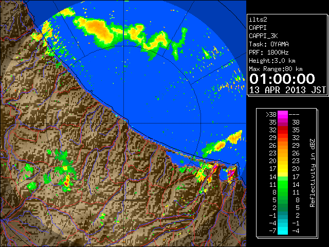
Task: Pick the dark green swatch in 2 to 5 row
Action: (283, 207)
